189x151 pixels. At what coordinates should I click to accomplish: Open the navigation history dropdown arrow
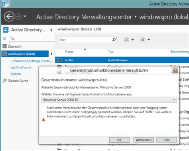(x=25, y=17)
